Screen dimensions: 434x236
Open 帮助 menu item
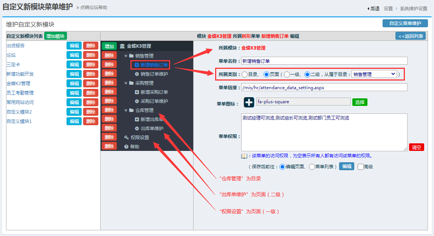click(x=135, y=146)
